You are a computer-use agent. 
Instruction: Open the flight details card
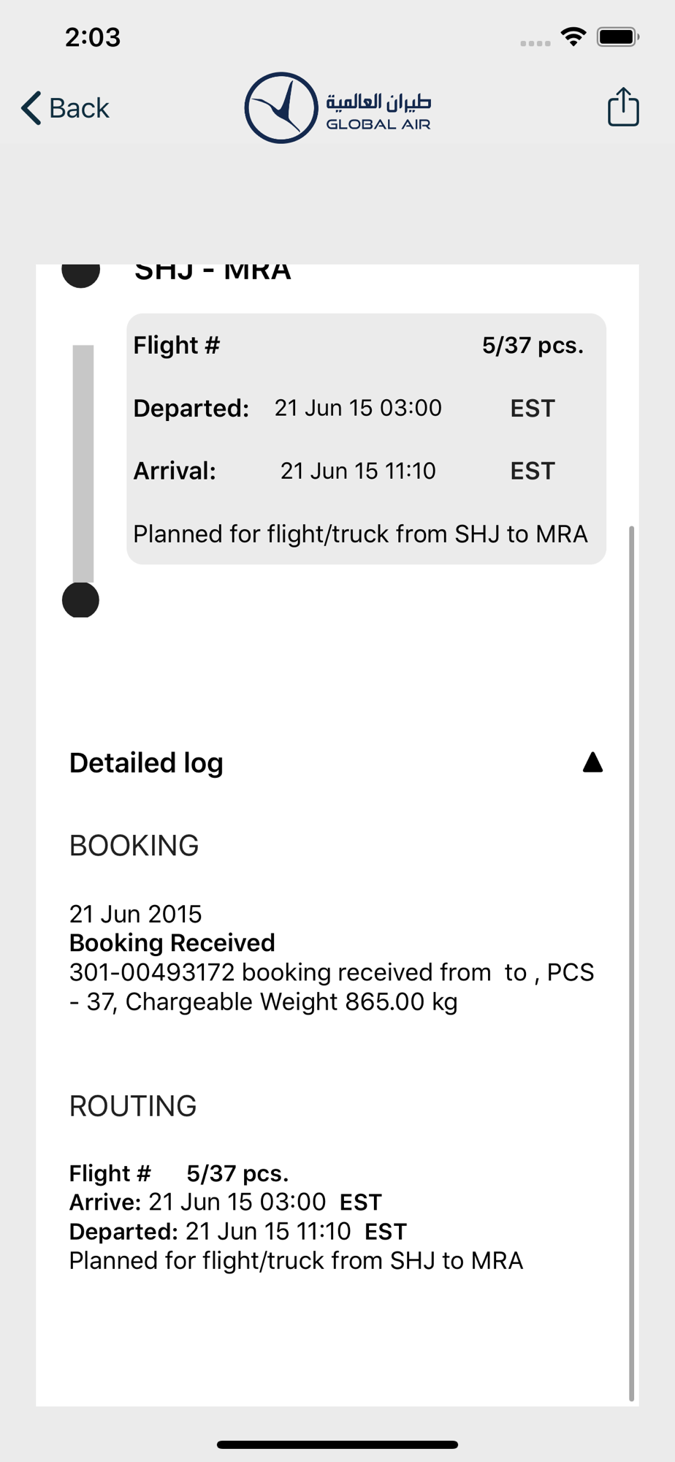[366, 439]
